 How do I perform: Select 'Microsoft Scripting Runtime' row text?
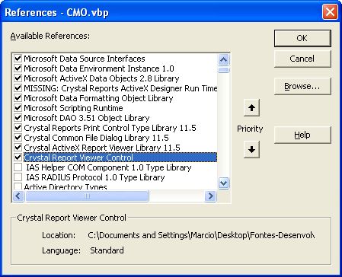point(73,108)
